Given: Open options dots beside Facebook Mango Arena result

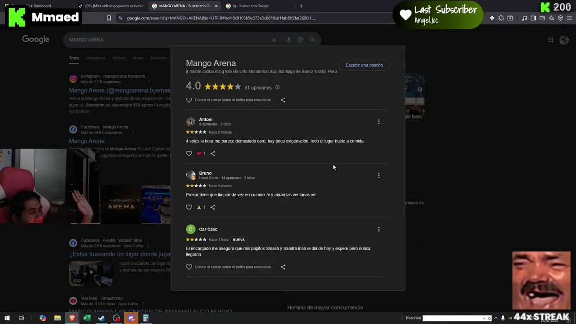Looking at the screenshot, I should (133, 133).
